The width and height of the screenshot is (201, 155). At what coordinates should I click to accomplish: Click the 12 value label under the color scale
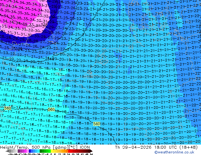59,154
